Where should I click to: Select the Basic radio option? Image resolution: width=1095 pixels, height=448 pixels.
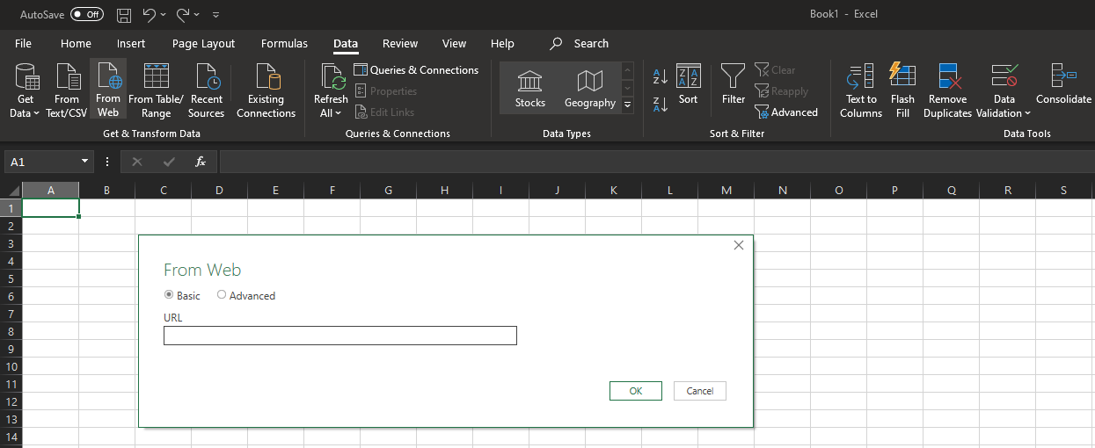click(169, 295)
